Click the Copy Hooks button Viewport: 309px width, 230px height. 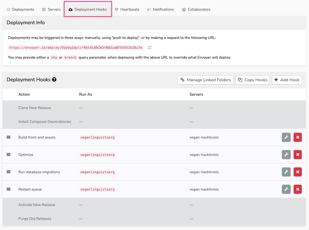(252, 80)
